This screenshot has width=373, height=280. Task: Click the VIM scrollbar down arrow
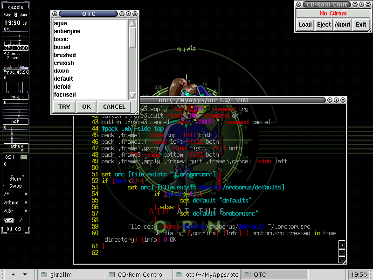point(342,259)
